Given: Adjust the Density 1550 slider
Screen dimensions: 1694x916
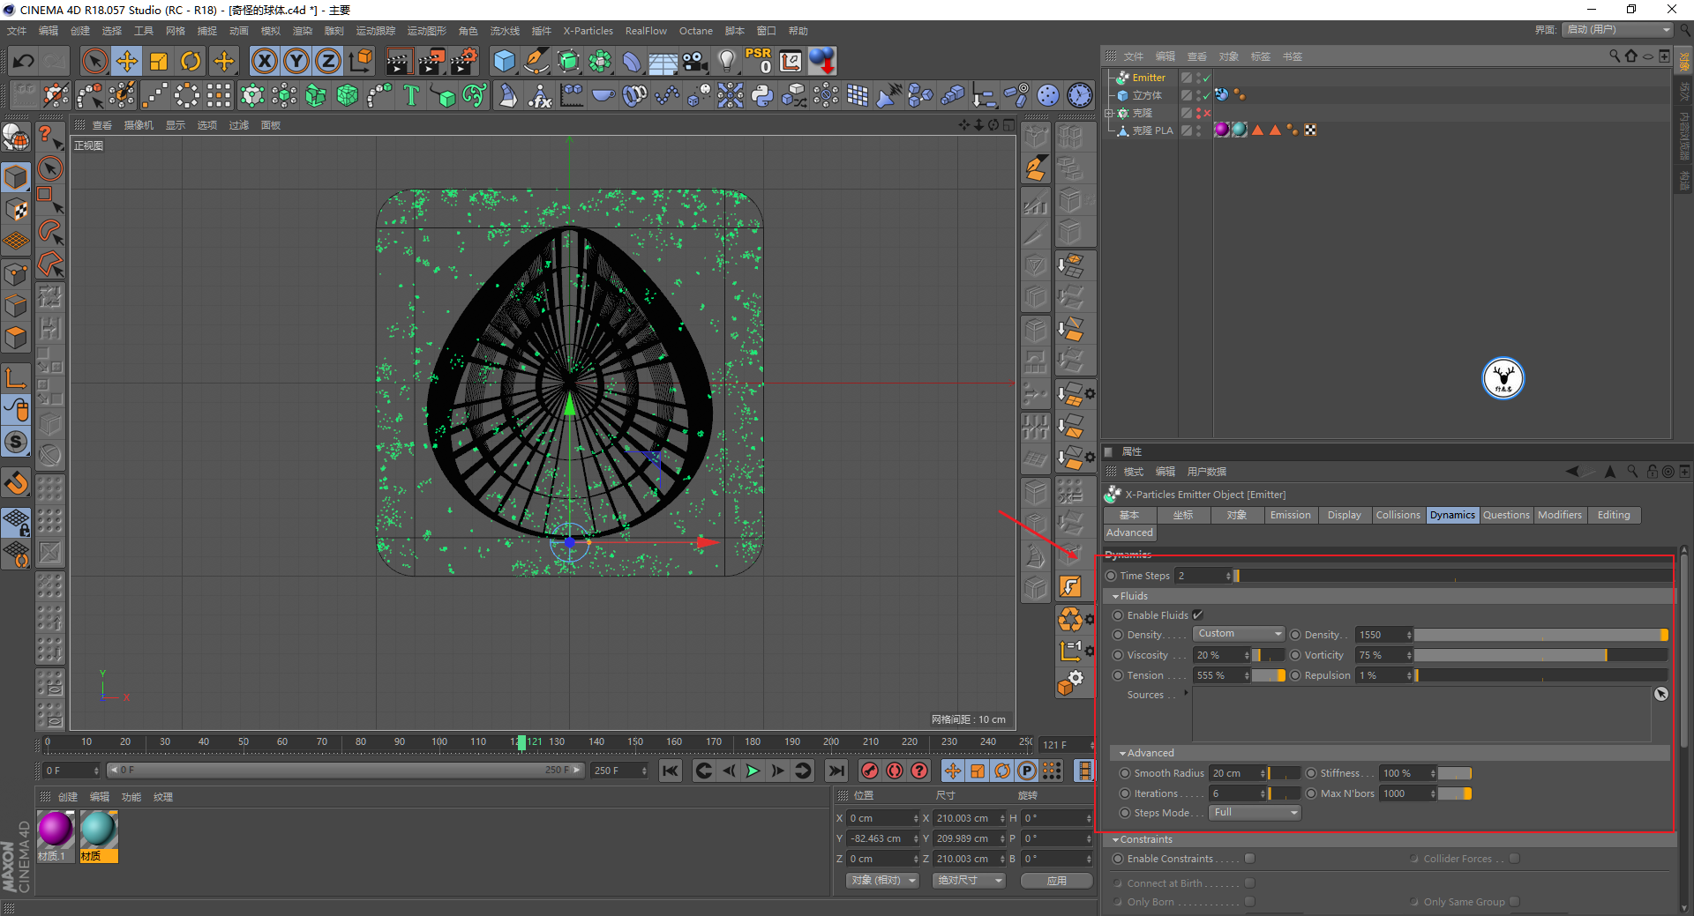Looking at the screenshot, I should 1540,635.
